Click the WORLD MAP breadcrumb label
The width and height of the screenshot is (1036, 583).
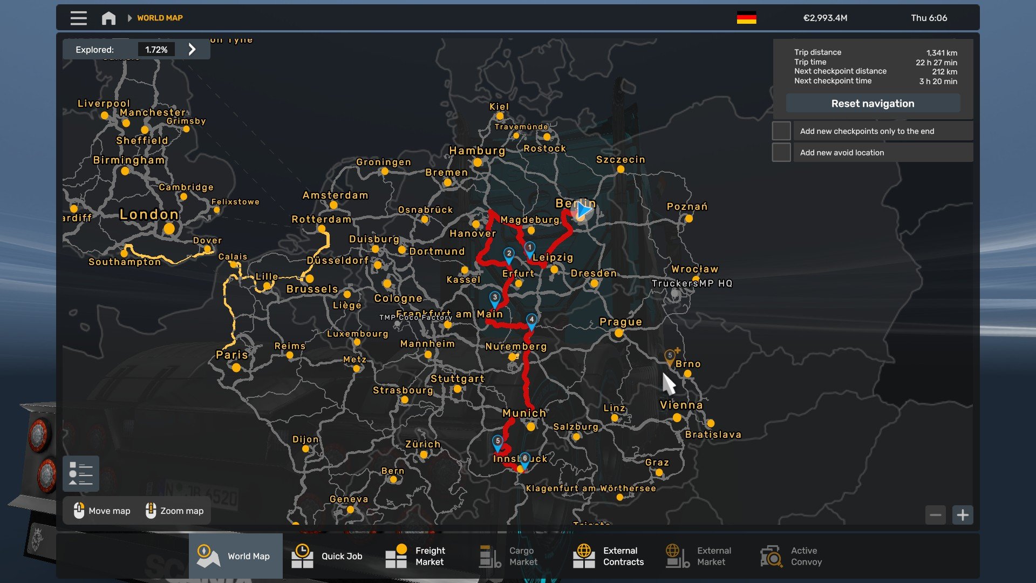pyautogui.click(x=160, y=18)
